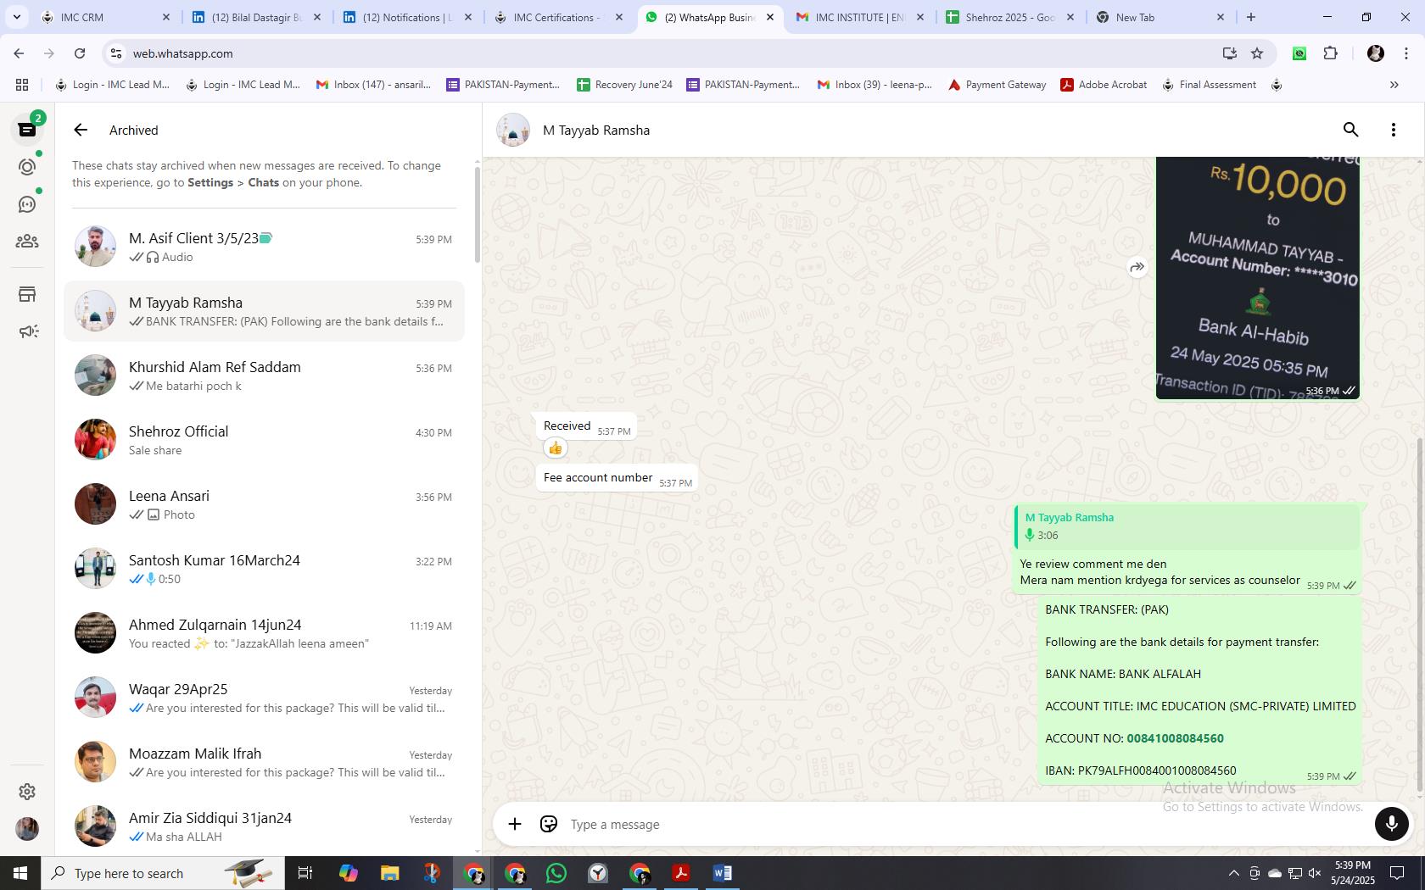Play the quoted 3:06 voice message
The image size is (1425, 890).
click(1187, 526)
